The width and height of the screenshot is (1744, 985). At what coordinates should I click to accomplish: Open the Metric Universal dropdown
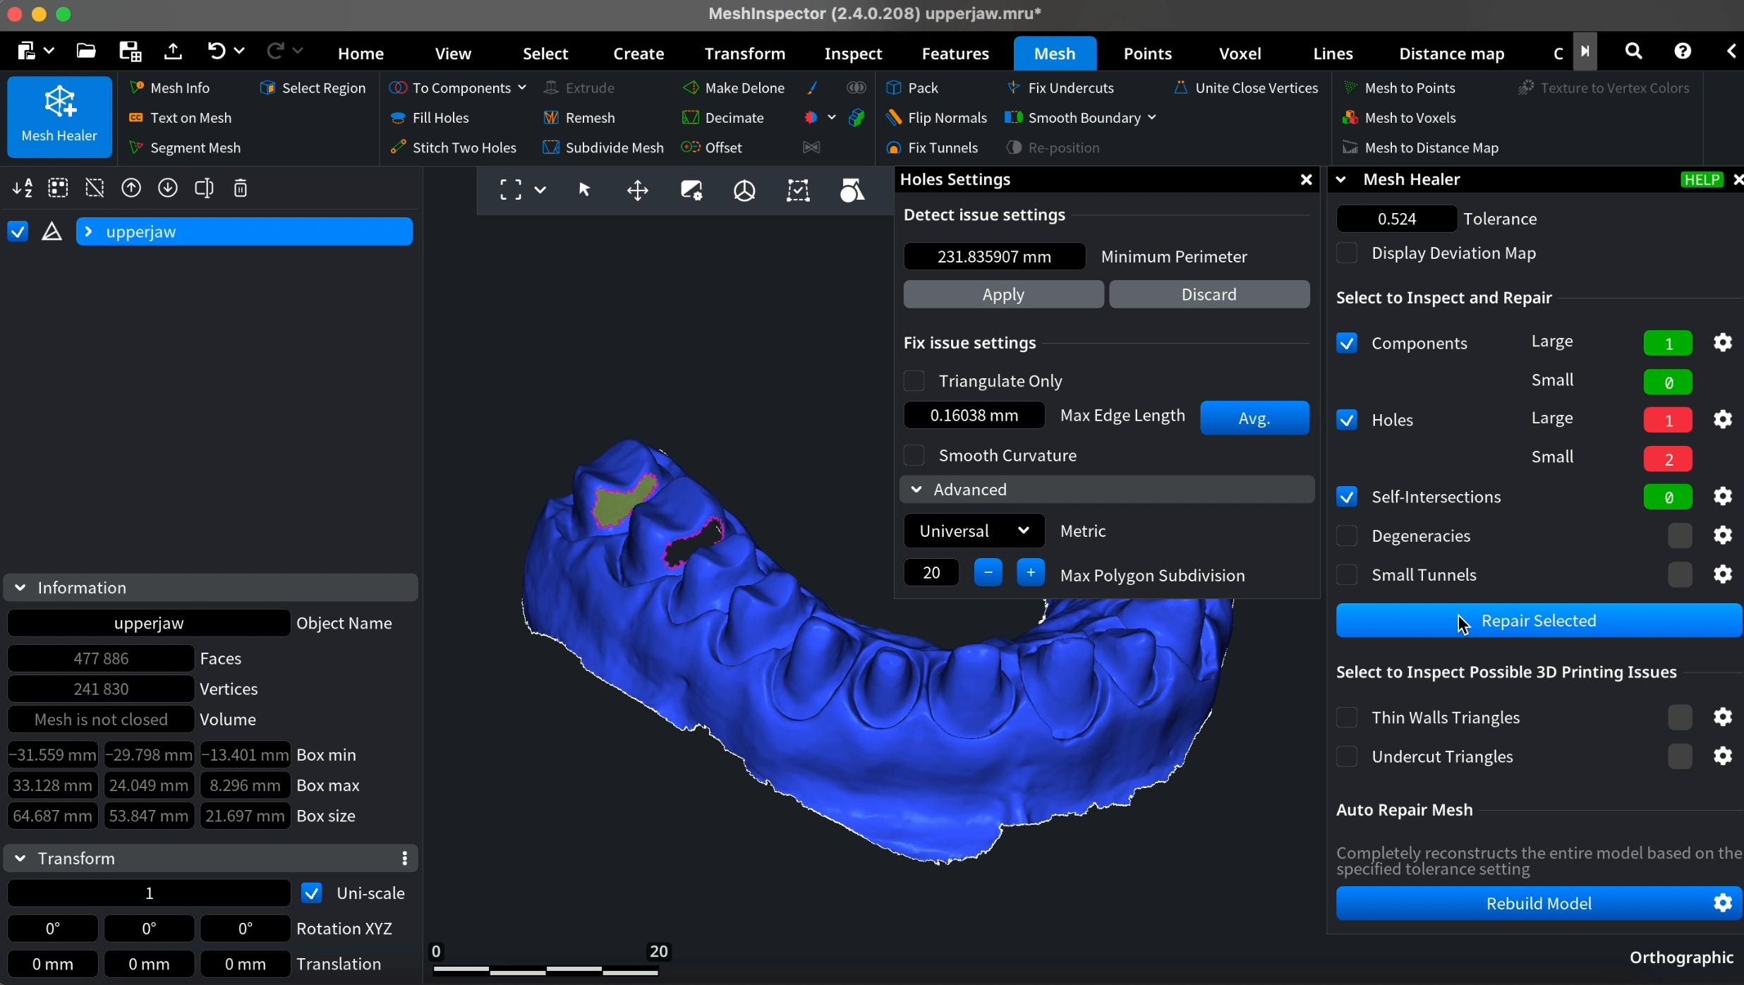coord(974,531)
